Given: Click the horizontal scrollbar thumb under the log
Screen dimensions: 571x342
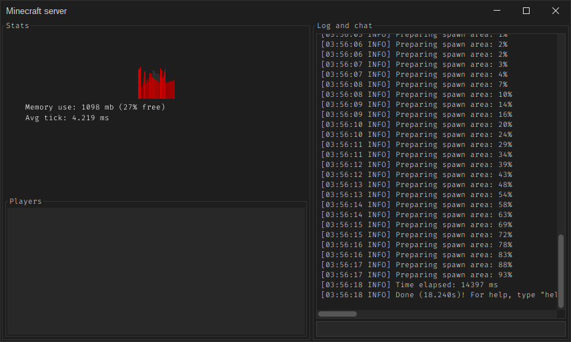Looking at the screenshot, I should click(337, 314).
